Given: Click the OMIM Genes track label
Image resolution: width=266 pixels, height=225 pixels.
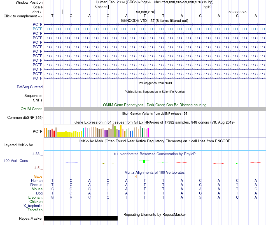Looking at the screenshot, I should pyautogui.click(x=31, y=109).
